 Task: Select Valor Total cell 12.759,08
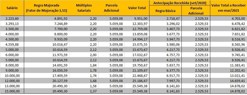coord(137,29)
